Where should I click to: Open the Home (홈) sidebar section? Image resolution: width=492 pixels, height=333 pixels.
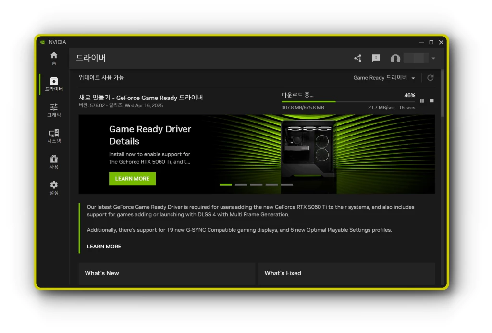54,58
